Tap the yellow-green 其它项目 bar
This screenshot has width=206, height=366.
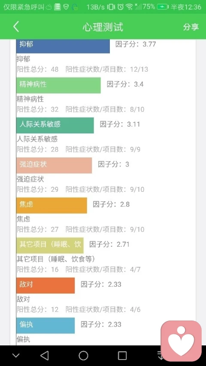(50, 245)
